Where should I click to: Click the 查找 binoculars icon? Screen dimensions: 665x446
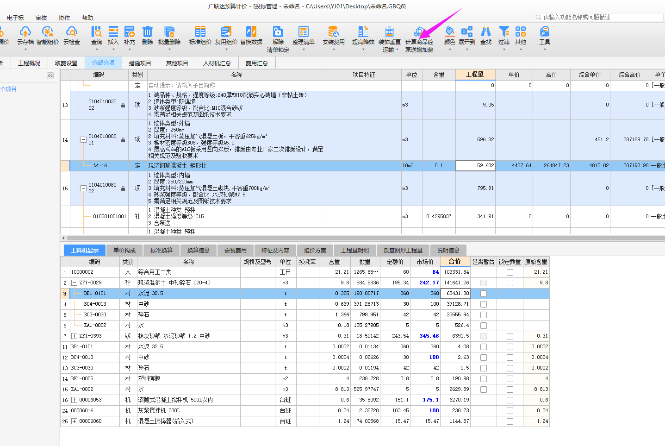pyautogui.click(x=486, y=31)
